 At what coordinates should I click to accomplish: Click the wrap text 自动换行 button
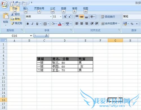tap(108, 17)
